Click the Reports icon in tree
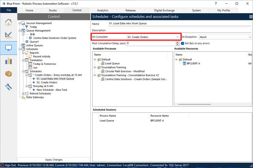This screenshot has width=253, height=168. (x=27, y=53)
